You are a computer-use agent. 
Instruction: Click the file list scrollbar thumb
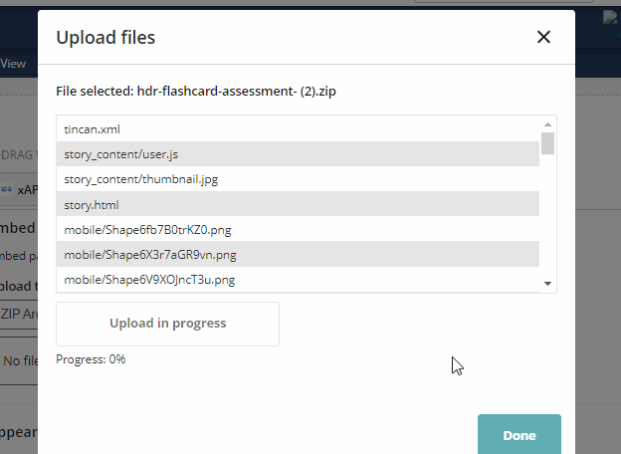coord(547,143)
